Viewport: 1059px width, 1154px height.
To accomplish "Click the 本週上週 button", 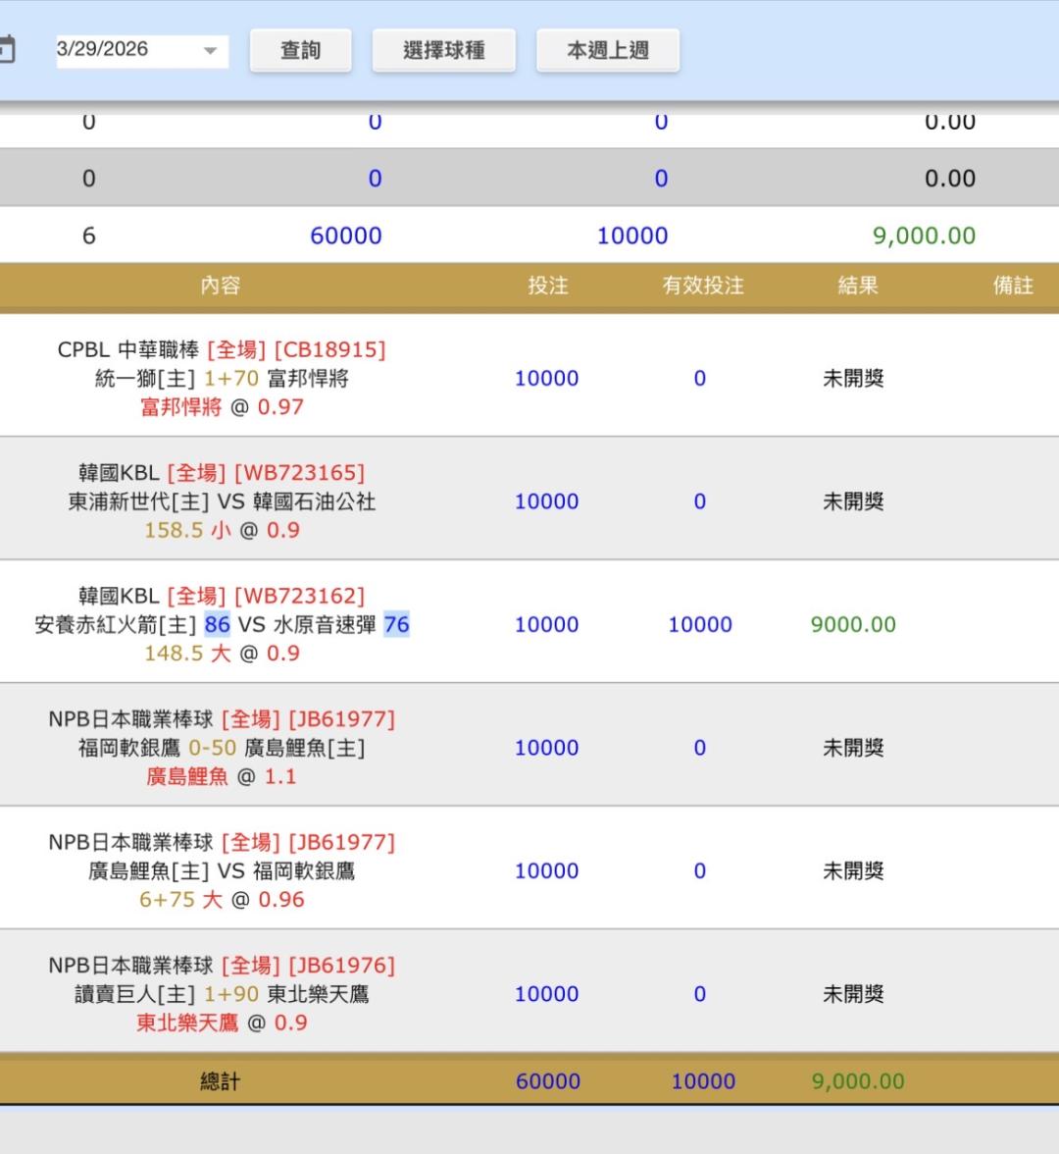I will 607,50.
